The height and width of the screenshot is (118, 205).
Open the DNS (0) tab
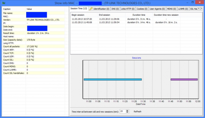pyautogui.click(x=115, y=9)
